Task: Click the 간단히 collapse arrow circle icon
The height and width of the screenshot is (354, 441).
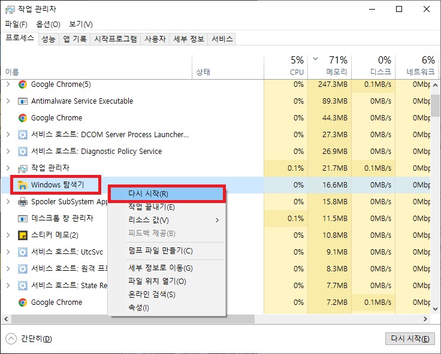Action: point(11,338)
